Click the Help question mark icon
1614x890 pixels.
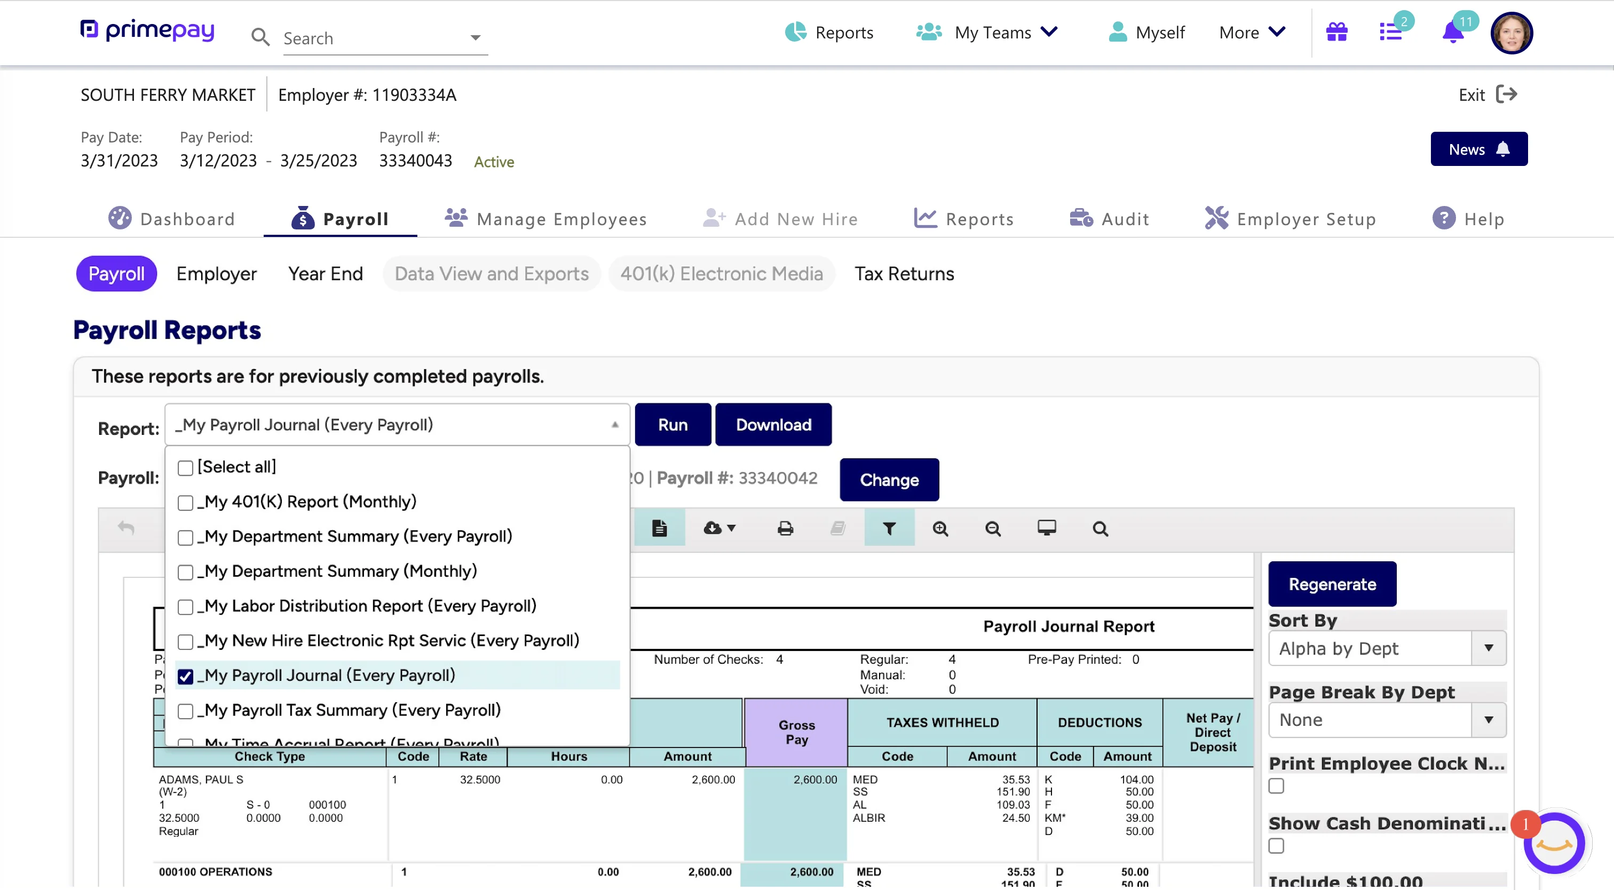tap(1444, 218)
